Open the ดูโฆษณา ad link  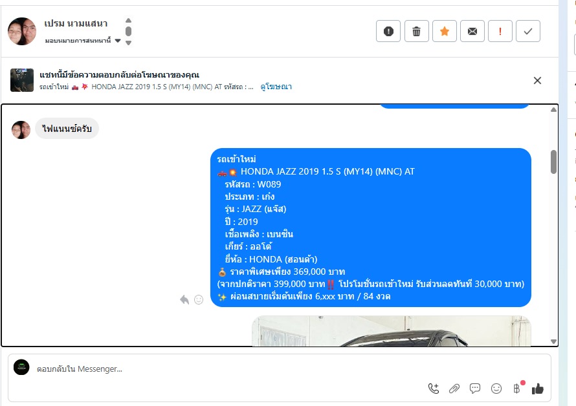click(276, 87)
